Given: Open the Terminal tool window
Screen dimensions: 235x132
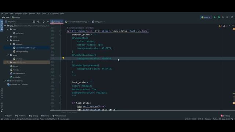Looking at the screenshot, I should [x=45, y=116].
